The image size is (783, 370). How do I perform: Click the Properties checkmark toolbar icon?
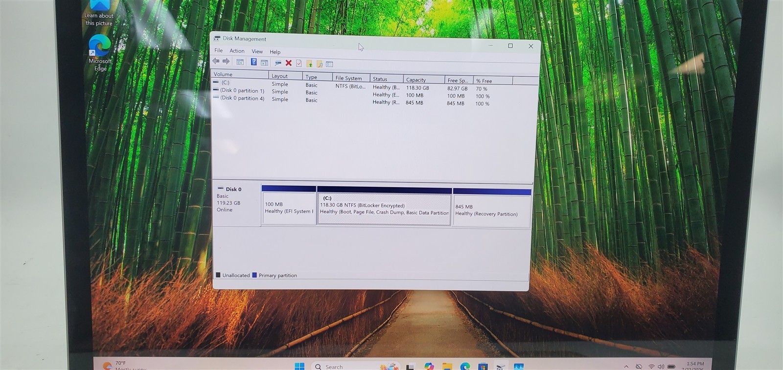pyautogui.click(x=299, y=64)
